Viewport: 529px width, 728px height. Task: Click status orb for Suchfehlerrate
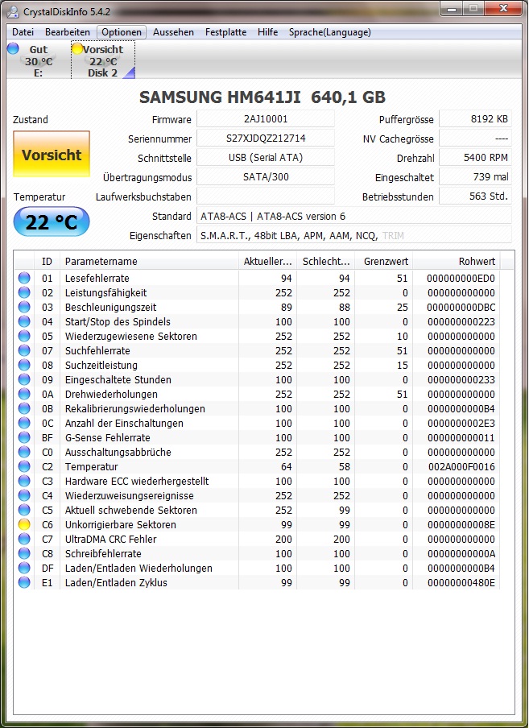pyautogui.click(x=23, y=350)
